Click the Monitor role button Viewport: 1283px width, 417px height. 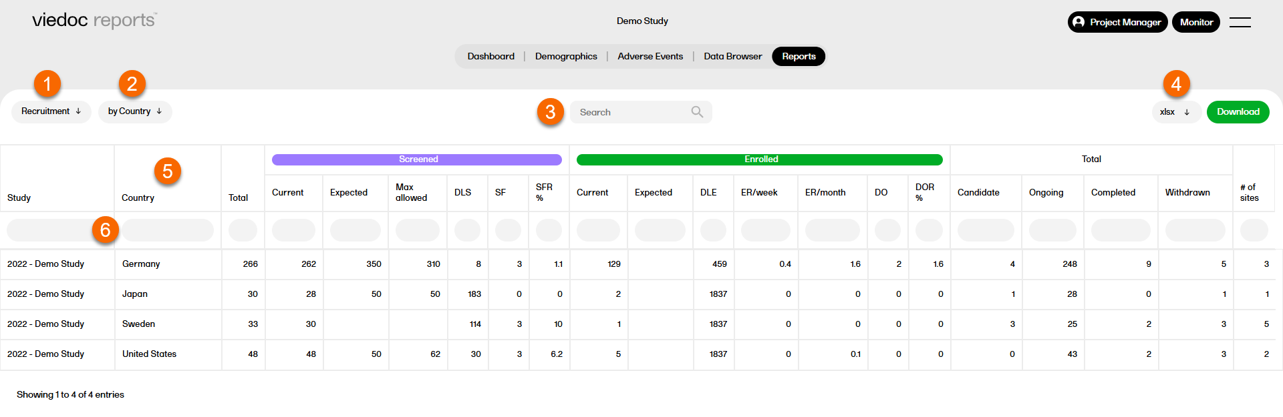1195,22
